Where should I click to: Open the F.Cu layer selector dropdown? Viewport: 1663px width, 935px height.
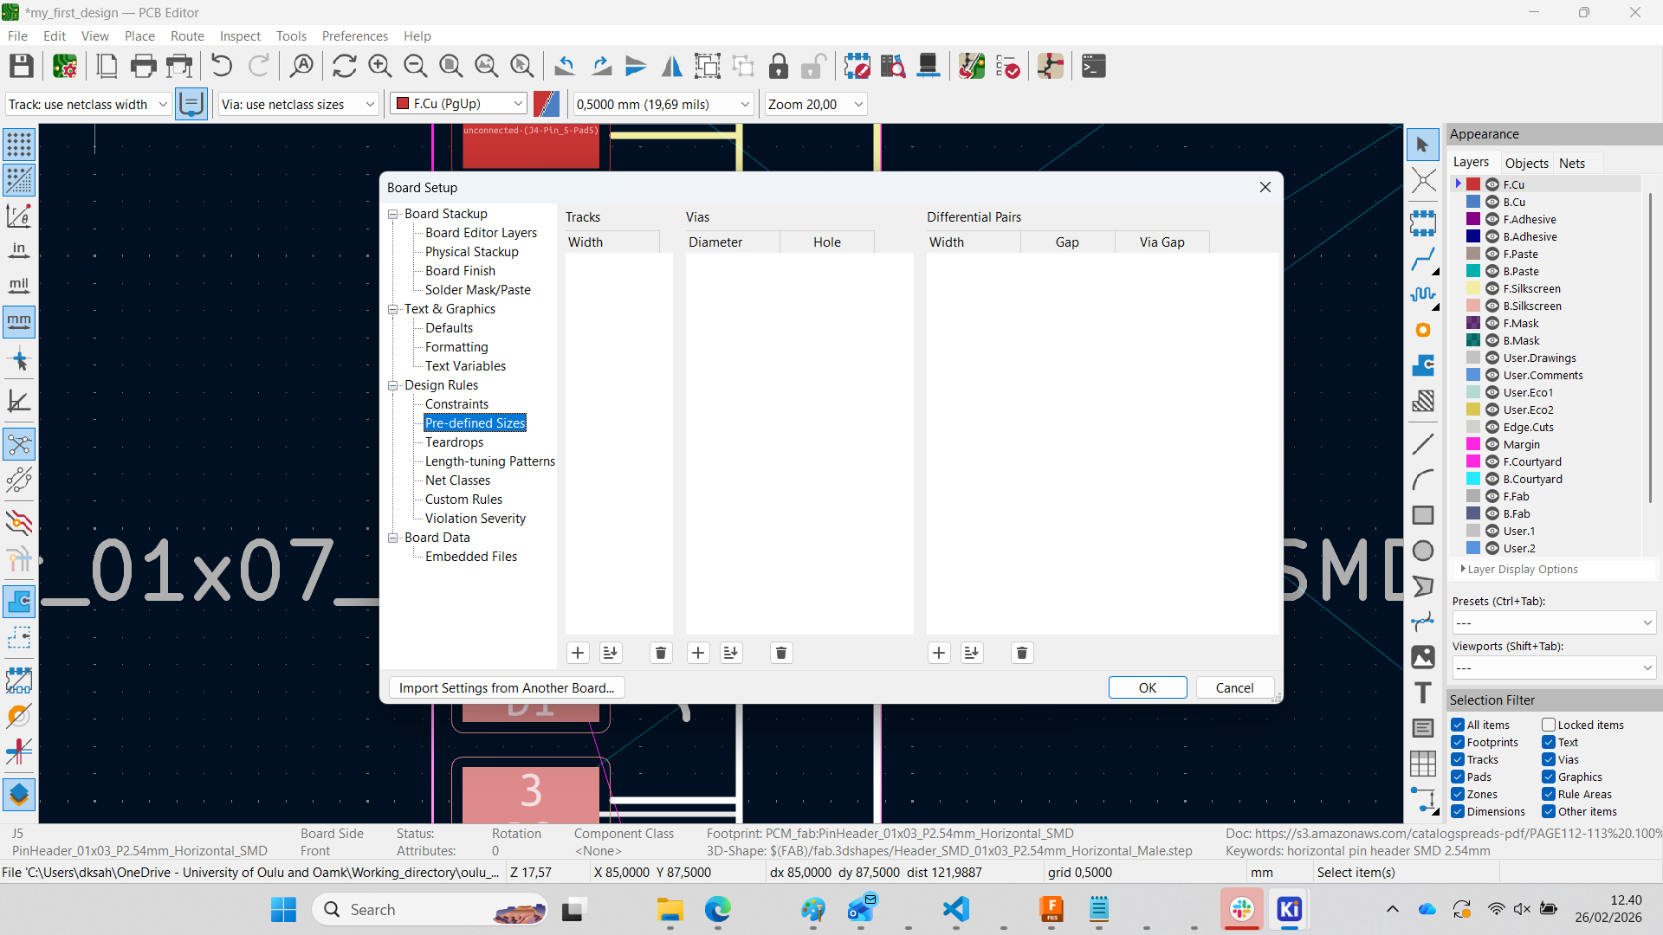coord(459,104)
